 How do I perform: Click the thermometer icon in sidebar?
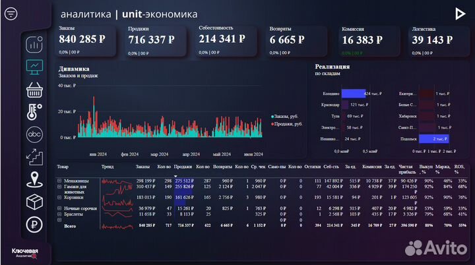click(34, 111)
